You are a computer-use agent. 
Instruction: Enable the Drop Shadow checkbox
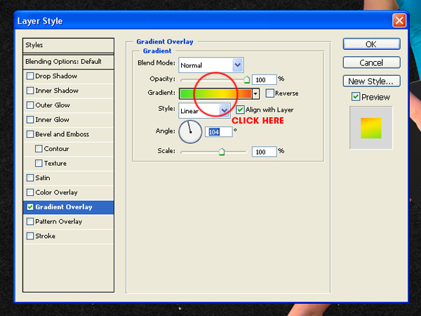click(x=30, y=76)
